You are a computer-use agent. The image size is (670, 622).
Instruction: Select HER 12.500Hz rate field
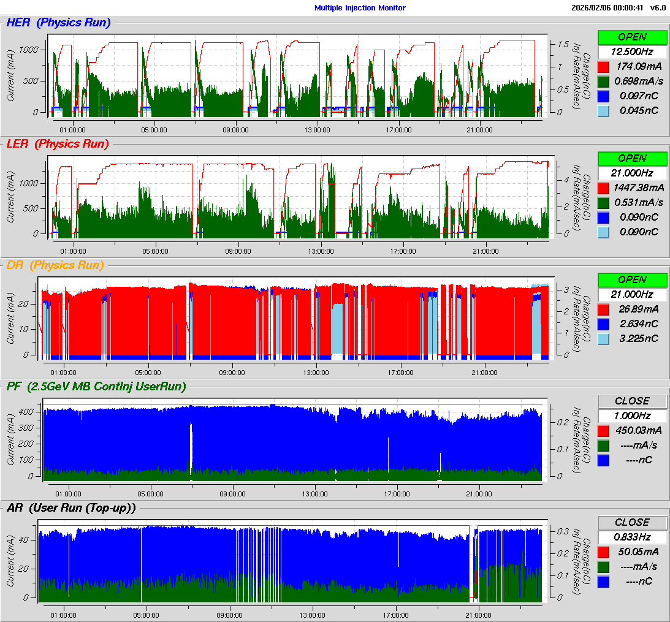click(632, 52)
